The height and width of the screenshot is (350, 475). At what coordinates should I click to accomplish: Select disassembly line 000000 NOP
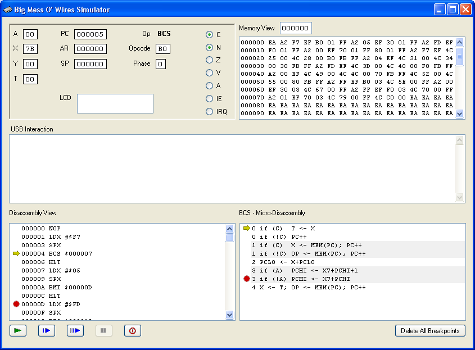tap(41, 228)
